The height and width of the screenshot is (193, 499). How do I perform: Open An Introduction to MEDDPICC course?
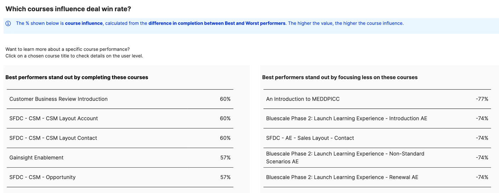(303, 99)
